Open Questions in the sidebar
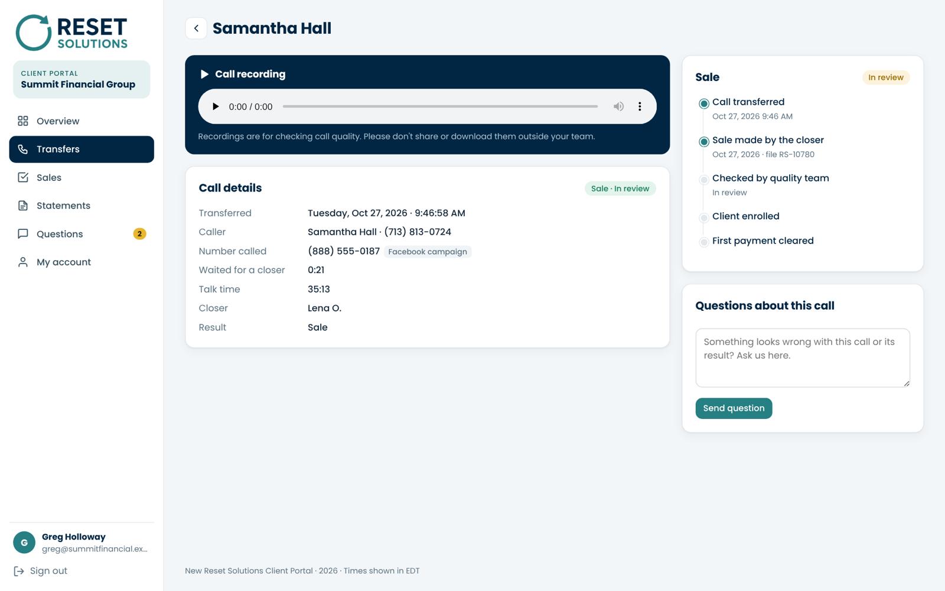Image resolution: width=945 pixels, height=591 pixels. [x=82, y=234]
